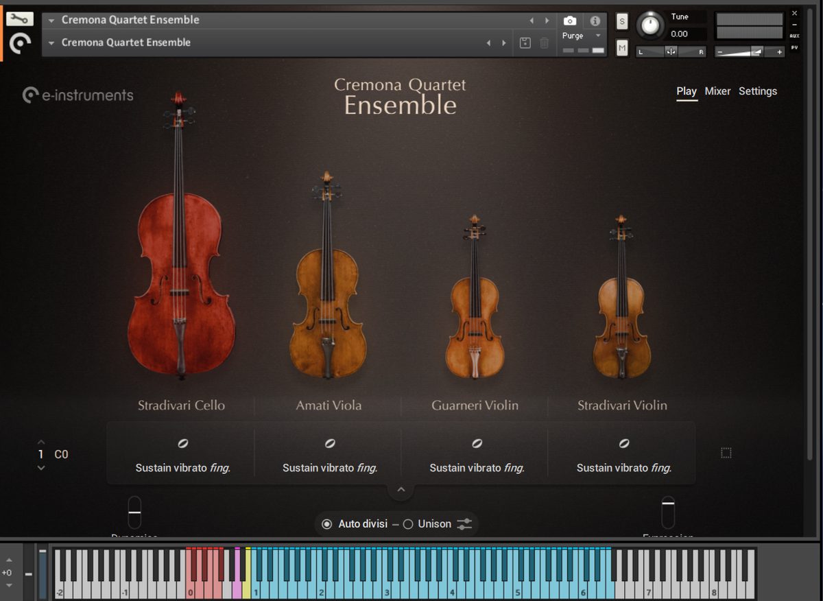Click the Stradivari Violin label
This screenshot has height=601, width=823.
click(622, 405)
